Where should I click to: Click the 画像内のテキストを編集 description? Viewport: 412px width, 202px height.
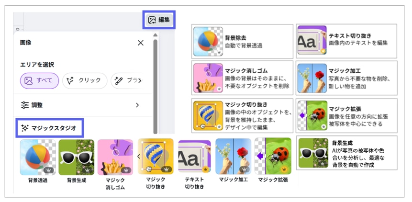point(358,43)
